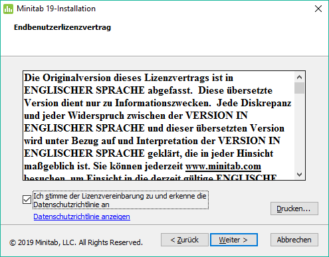This screenshot has height=257, width=329.
Task: Close the Minitab 19 installation window
Action: click(x=318, y=9)
